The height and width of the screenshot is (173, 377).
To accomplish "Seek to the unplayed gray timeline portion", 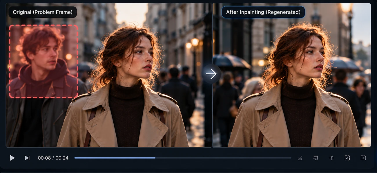I will pos(223,158).
